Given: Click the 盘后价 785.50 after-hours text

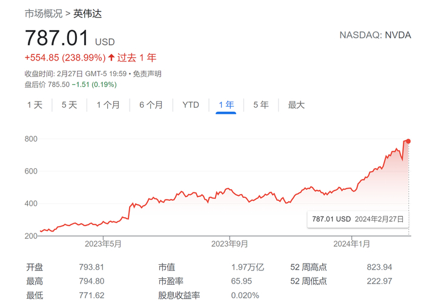Looking at the screenshot, I should tap(47, 85).
